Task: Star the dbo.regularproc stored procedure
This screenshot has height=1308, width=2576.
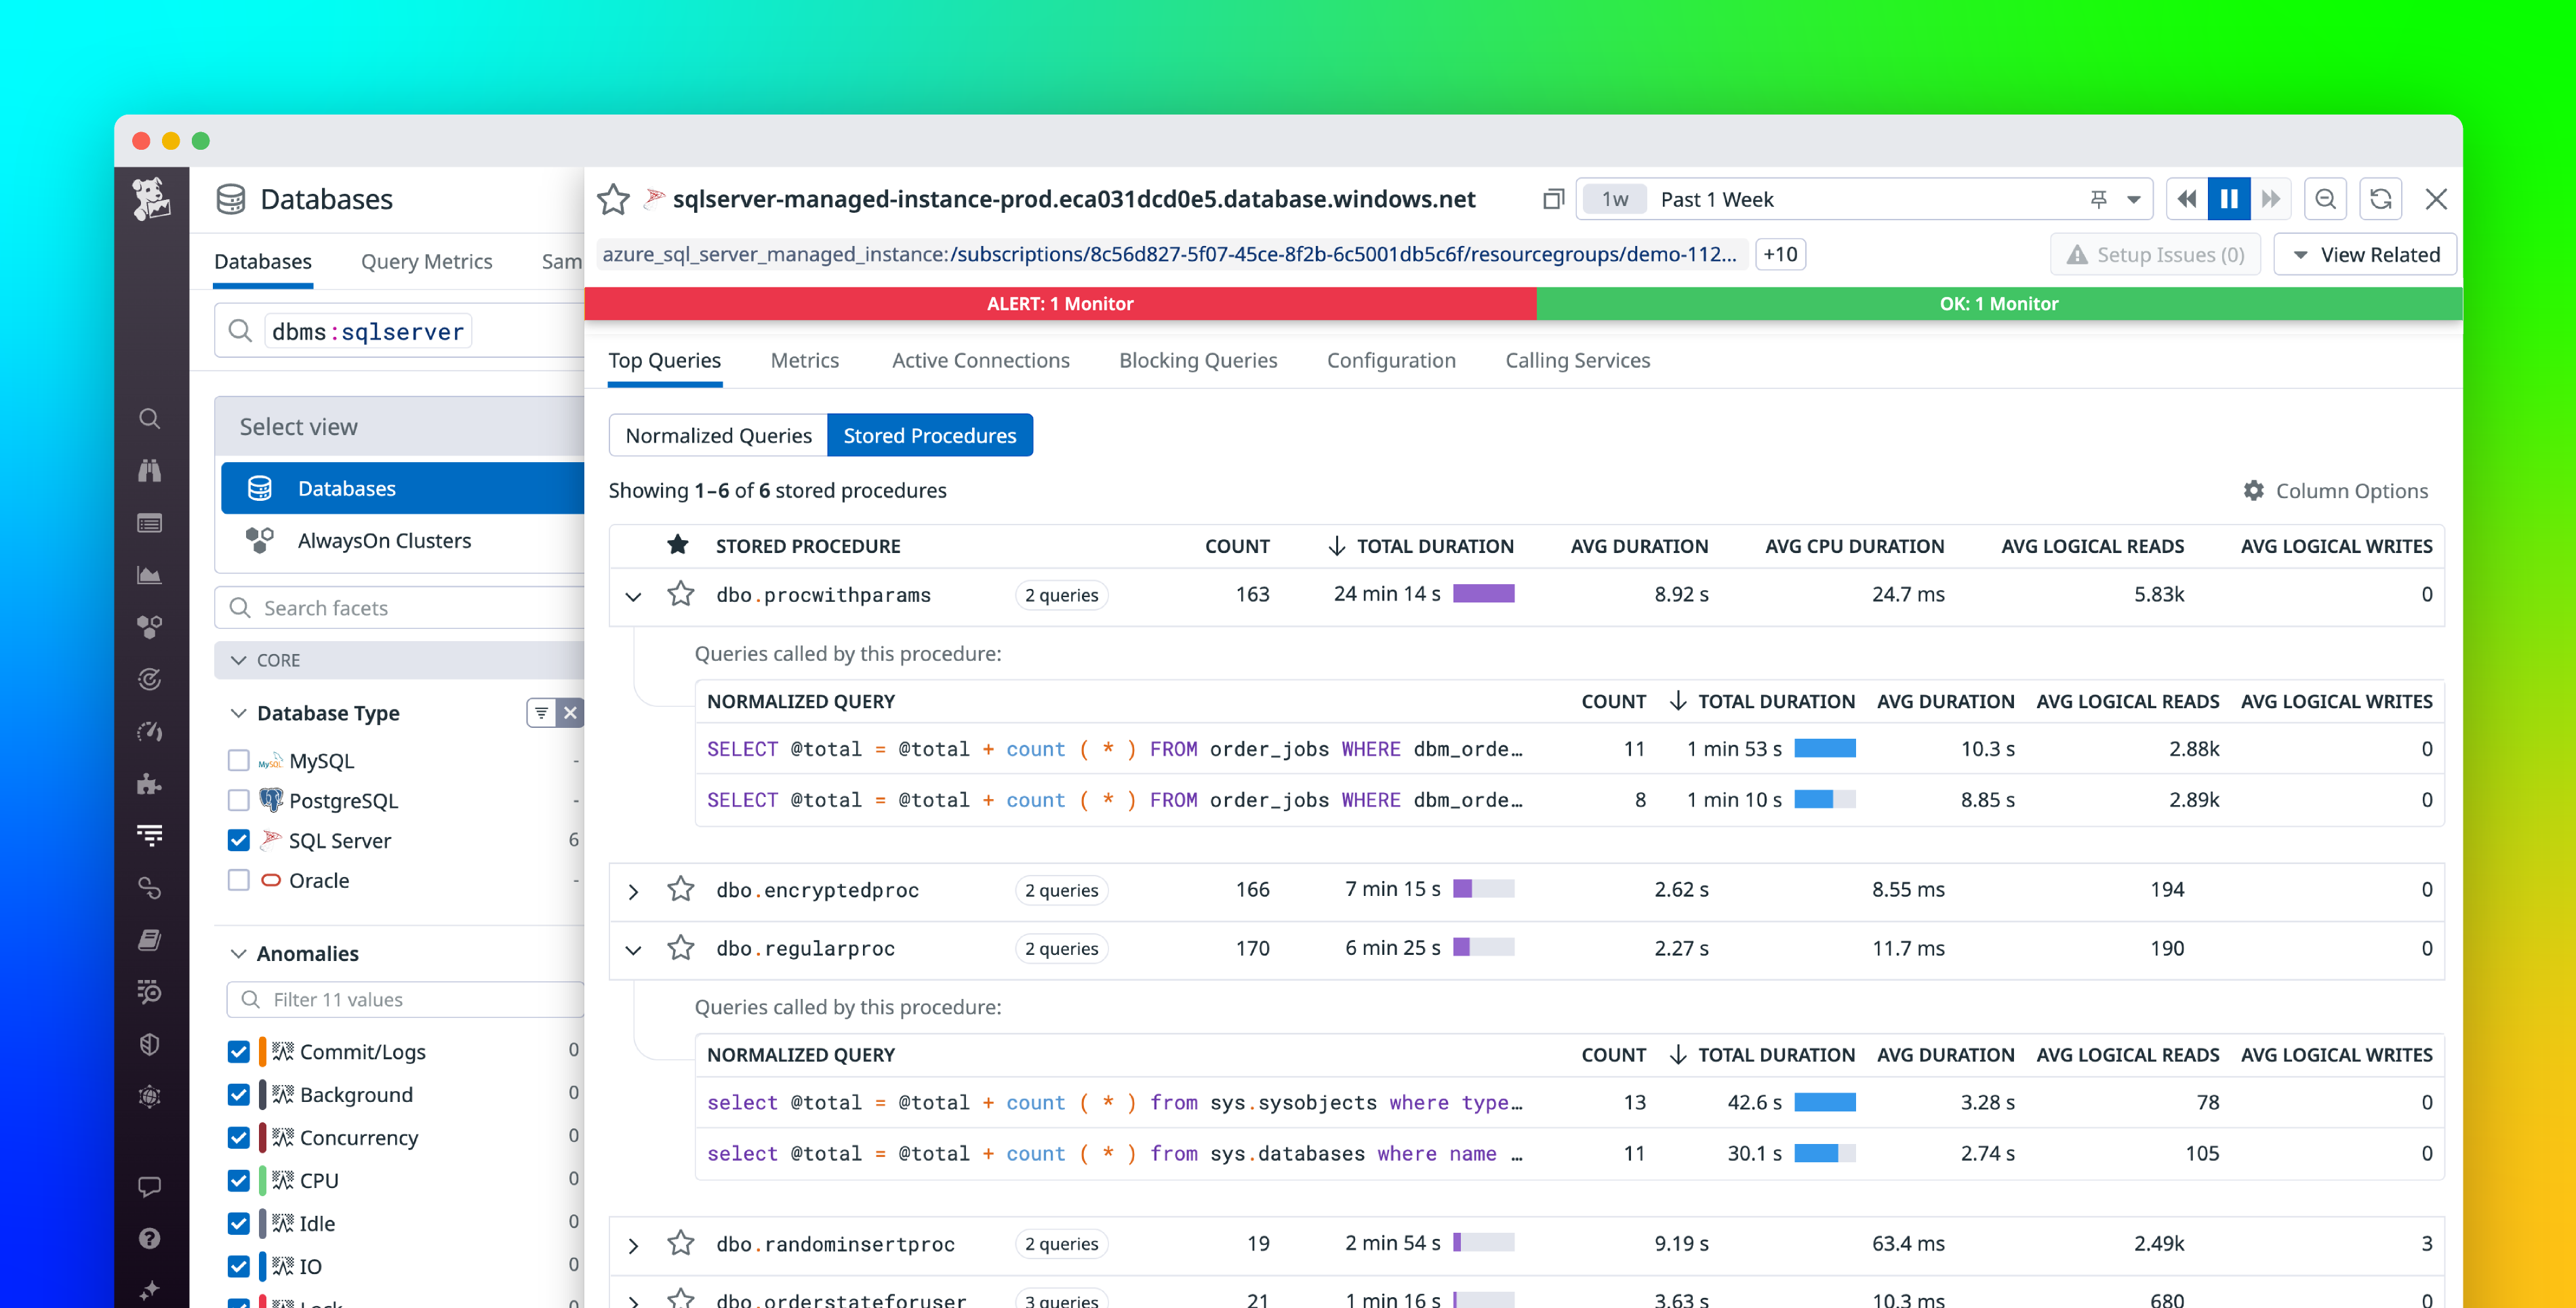Action: pyautogui.click(x=681, y=948)
